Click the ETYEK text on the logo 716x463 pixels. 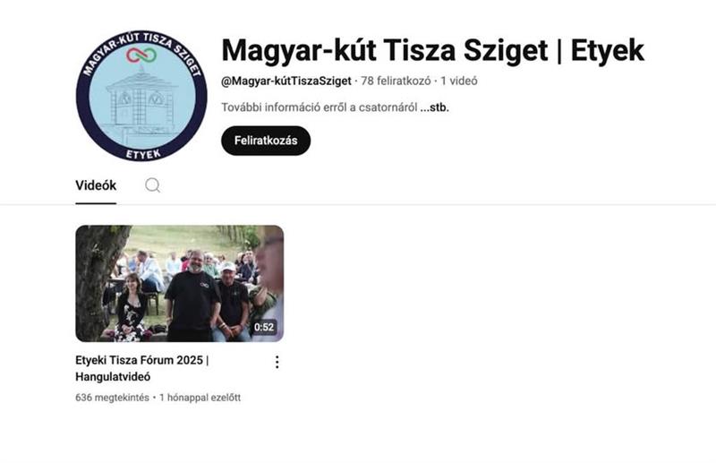pos(143,154)
